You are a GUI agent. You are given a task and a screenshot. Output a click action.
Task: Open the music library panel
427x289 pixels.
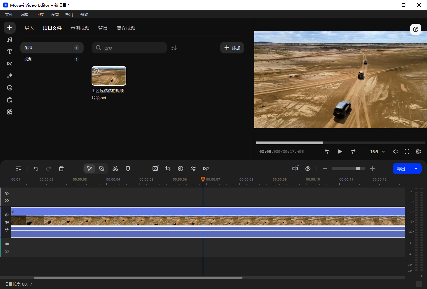point(9,40)
